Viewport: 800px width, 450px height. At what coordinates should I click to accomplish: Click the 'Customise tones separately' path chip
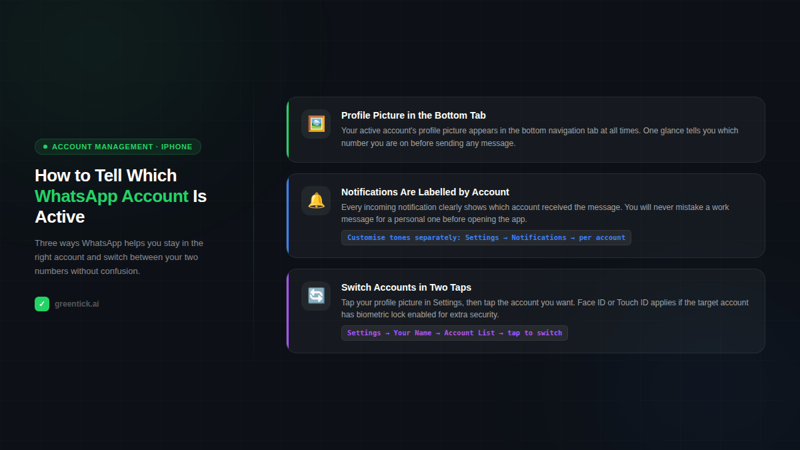[x=486, y=237]
